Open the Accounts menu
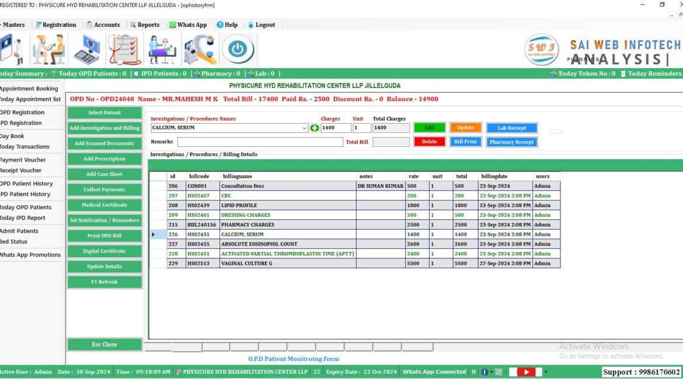683x379 pixels. tap(104, 24)
